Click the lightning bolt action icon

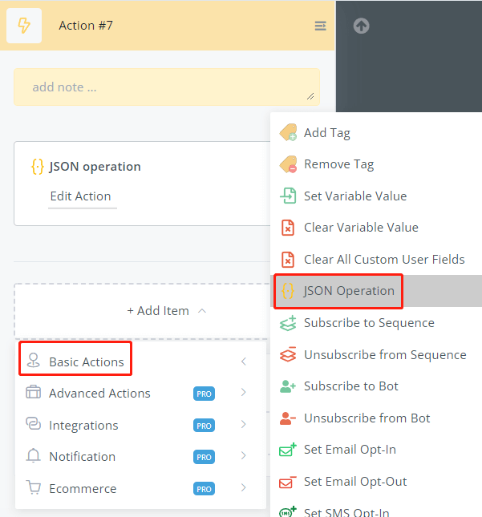24,26
